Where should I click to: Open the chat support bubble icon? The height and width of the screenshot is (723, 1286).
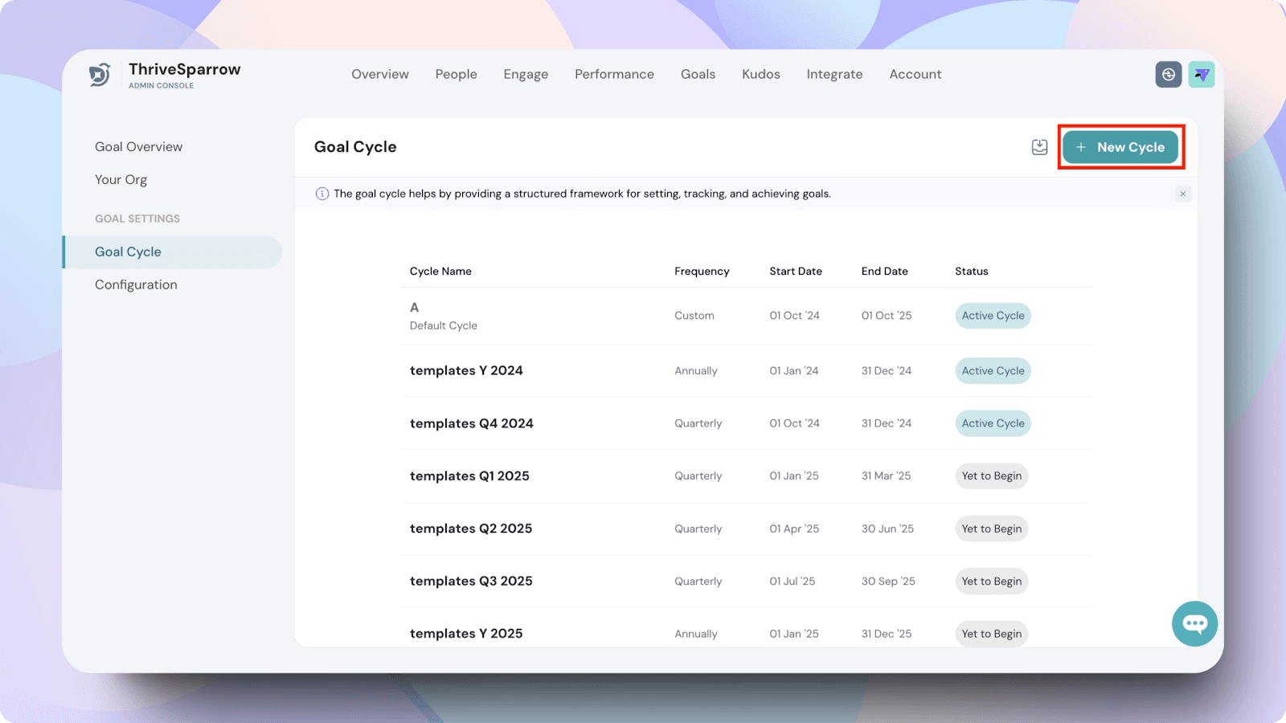[1194, 623]
